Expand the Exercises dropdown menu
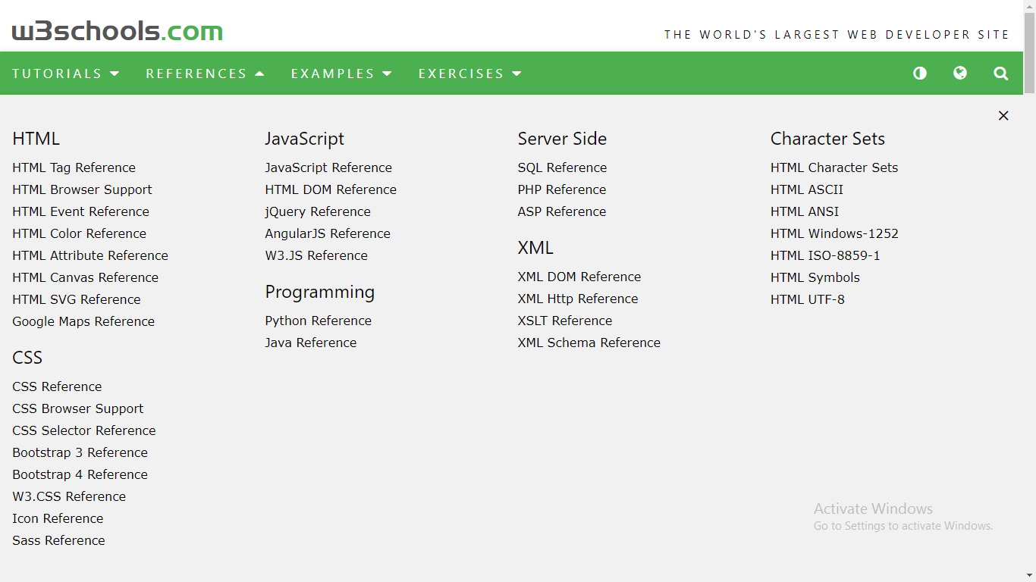This screenshot has width=1036, height=582. (470, 74)
